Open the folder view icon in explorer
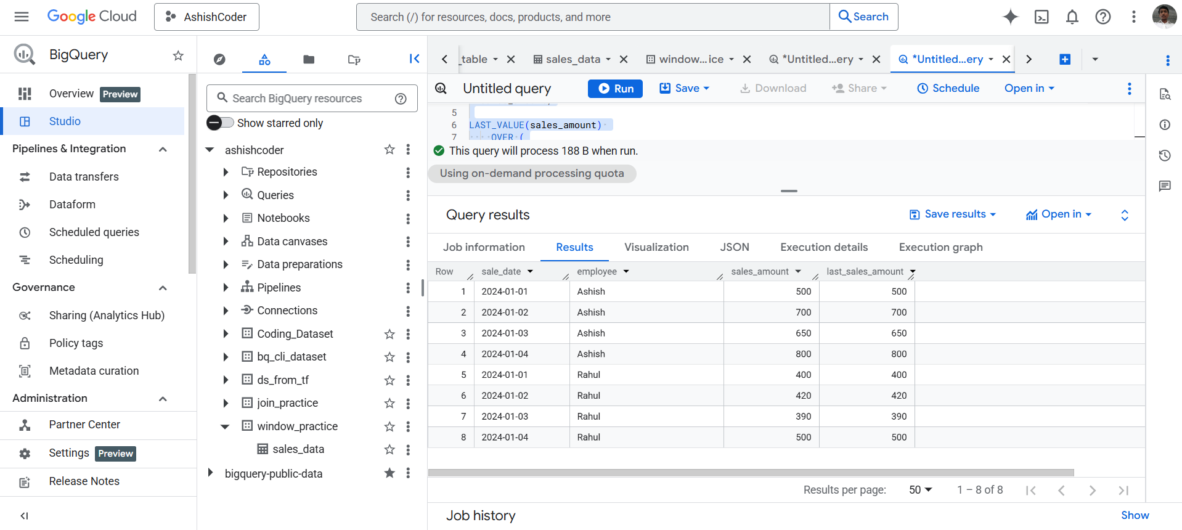The image size is (1182, 530). pyautogui.click(x=309, y=59)
